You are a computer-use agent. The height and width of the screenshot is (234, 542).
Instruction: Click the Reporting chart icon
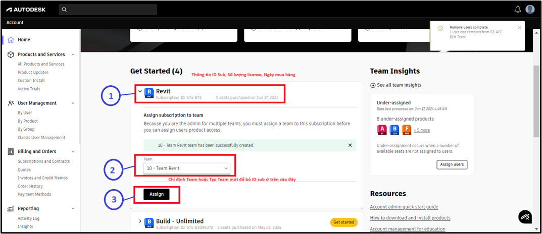tap(11, 208)
